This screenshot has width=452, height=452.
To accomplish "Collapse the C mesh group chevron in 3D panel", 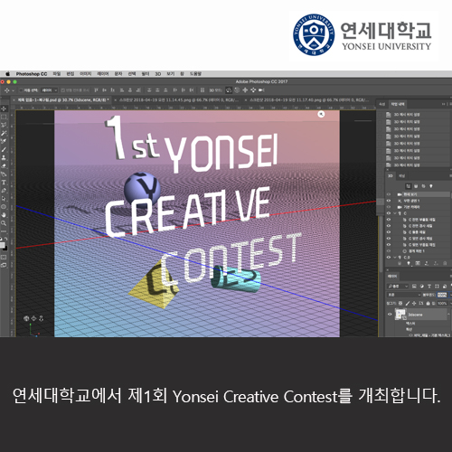I will (x=395, y=213).
